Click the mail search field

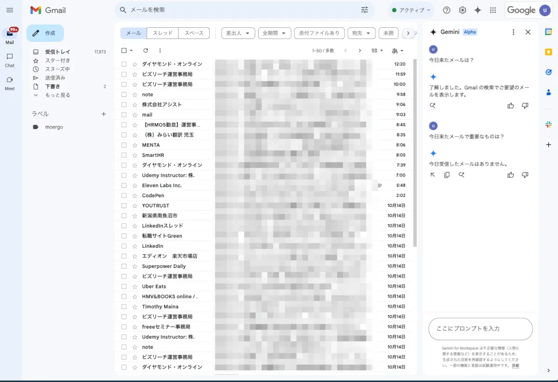244,10
